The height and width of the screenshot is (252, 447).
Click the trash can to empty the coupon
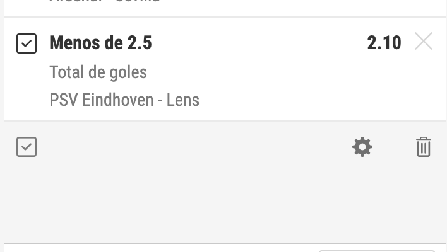click(424, 147)
